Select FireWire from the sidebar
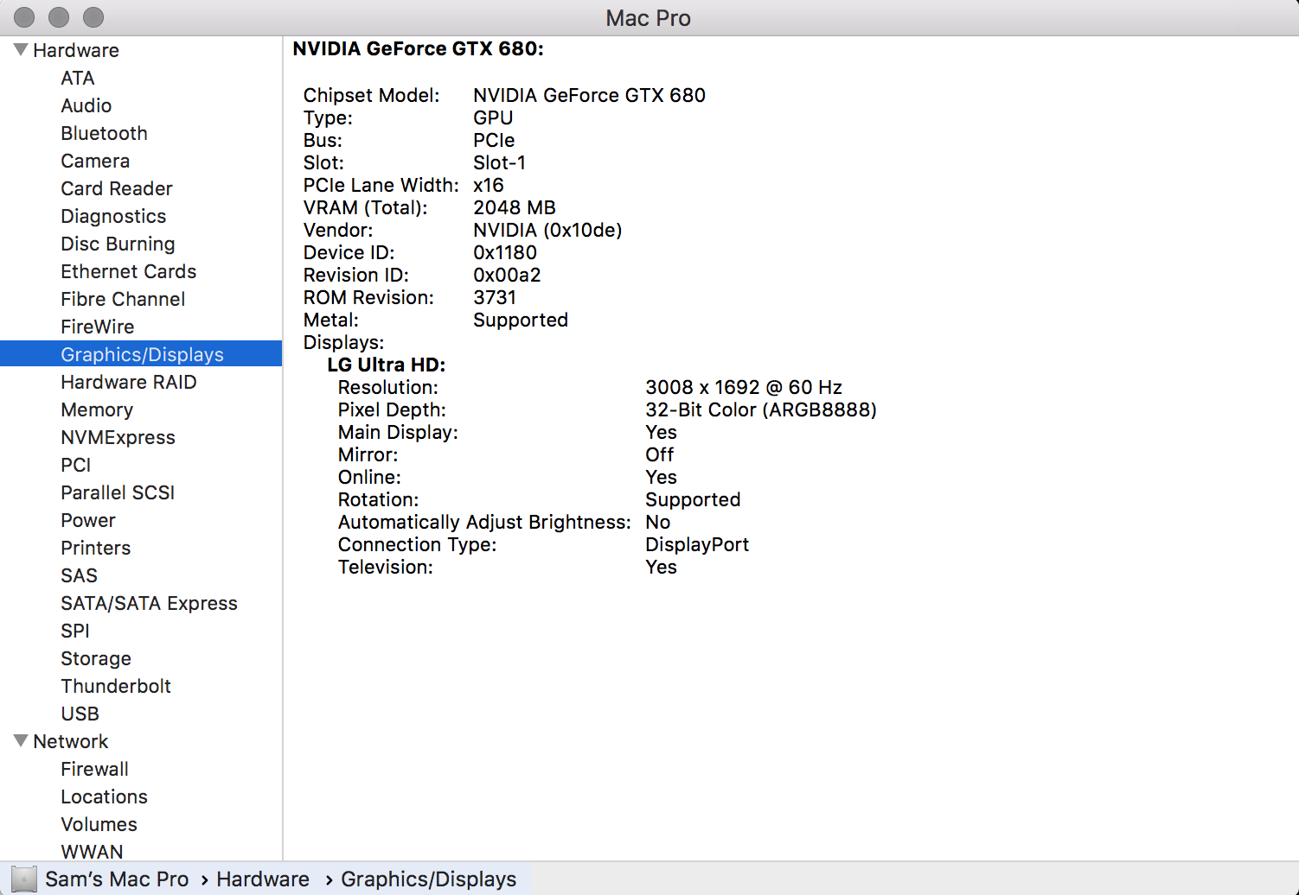This screenshot has height=895, width=1299. [x=97, y=327]
